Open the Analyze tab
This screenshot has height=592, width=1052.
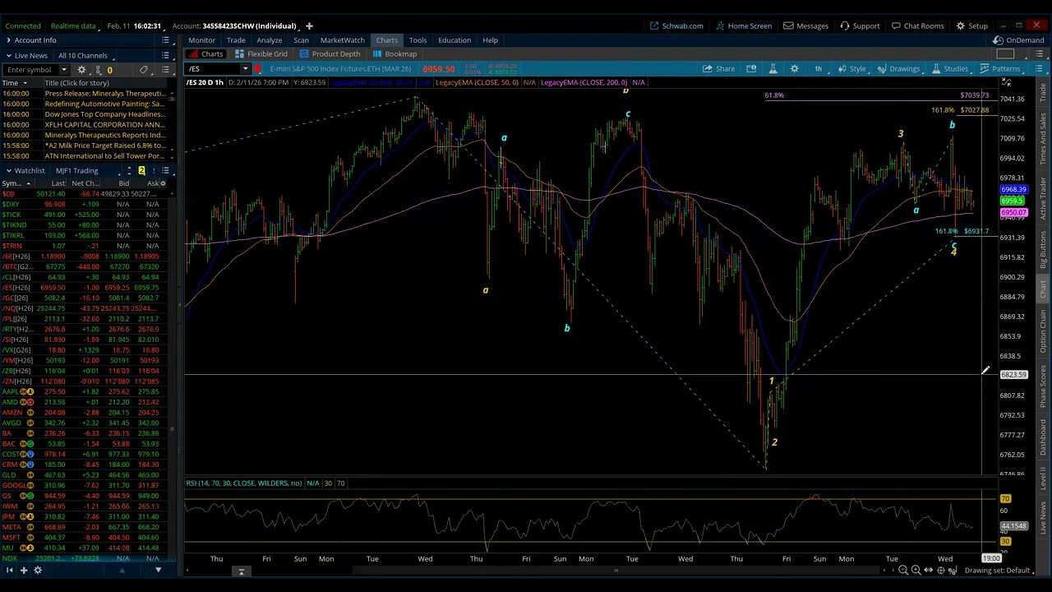click(269, 40)
